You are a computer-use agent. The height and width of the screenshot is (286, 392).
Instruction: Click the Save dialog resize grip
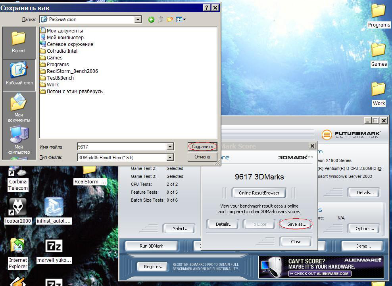(217, 163)
